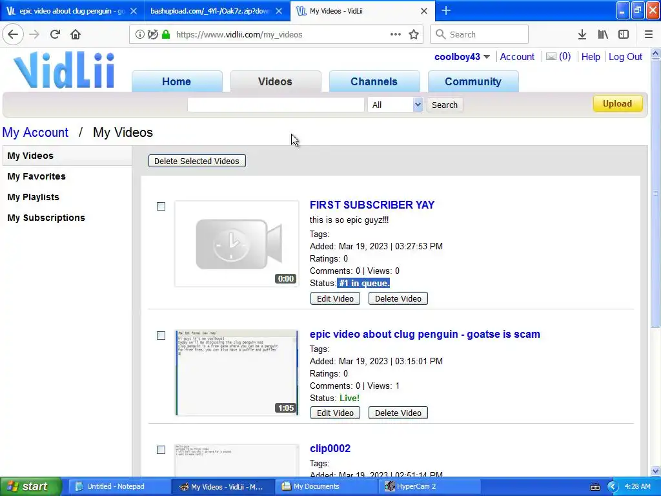The width and height of the screenshot is (661, 496).
Task: Open the inbox envelope icon
Action: coord(551,57)
